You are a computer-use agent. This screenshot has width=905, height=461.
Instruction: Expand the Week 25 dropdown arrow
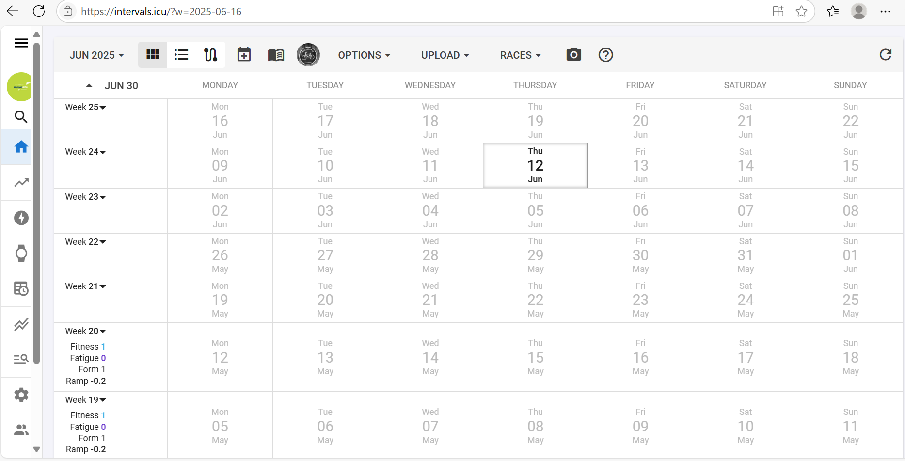pos(103,108)
